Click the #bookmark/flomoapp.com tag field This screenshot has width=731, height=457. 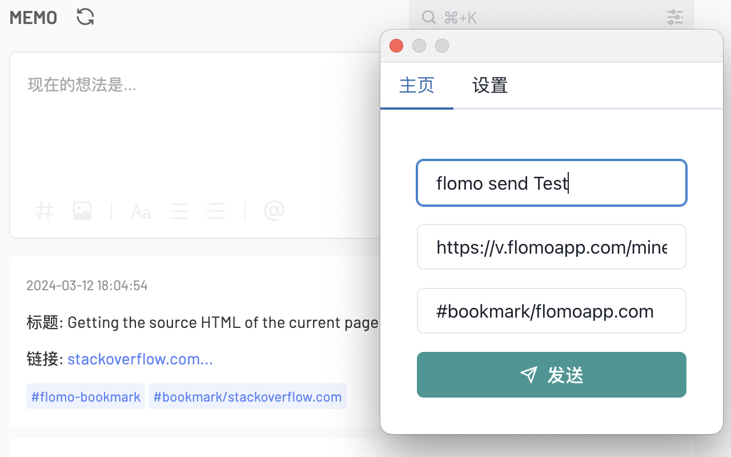pyautogui.click(x=552, y=311)
